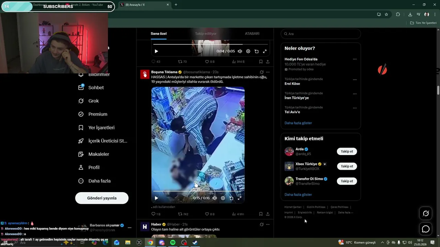The image size is (440, 247).
Task: Open floating Grok button at bottom right
Action: 426,213
